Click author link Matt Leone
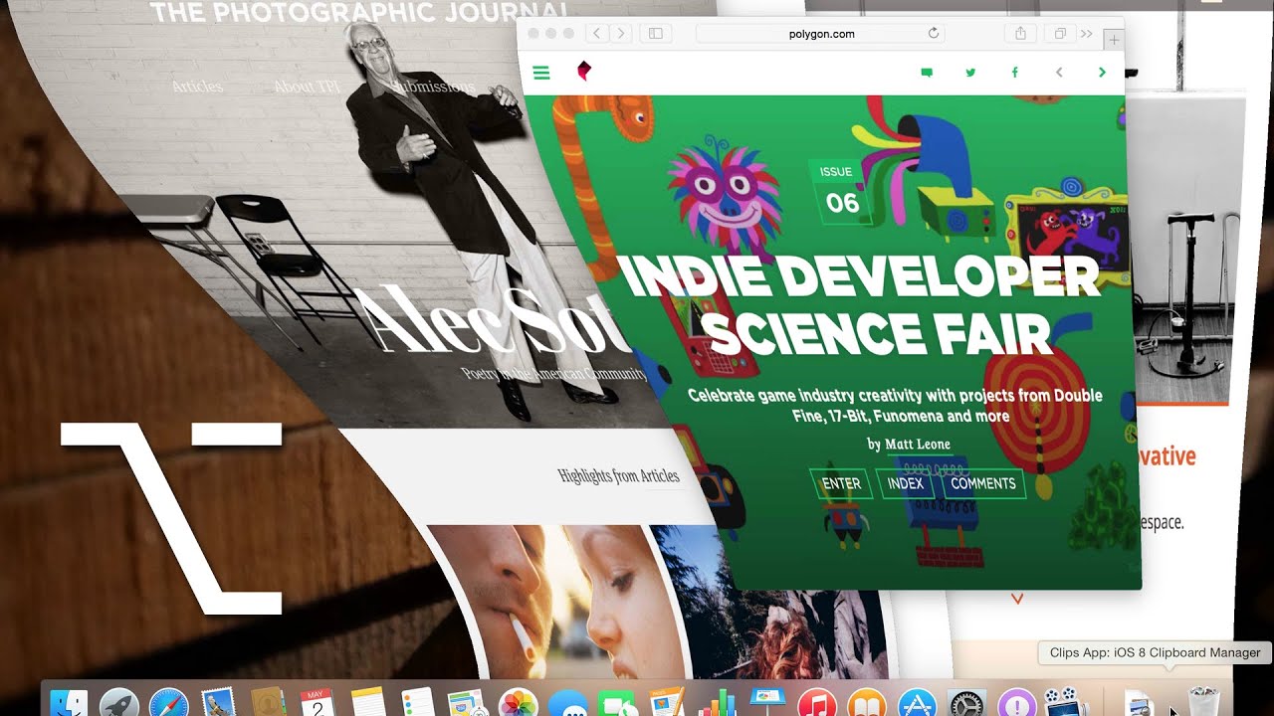1274x716 pixels. tap(917, 445)
